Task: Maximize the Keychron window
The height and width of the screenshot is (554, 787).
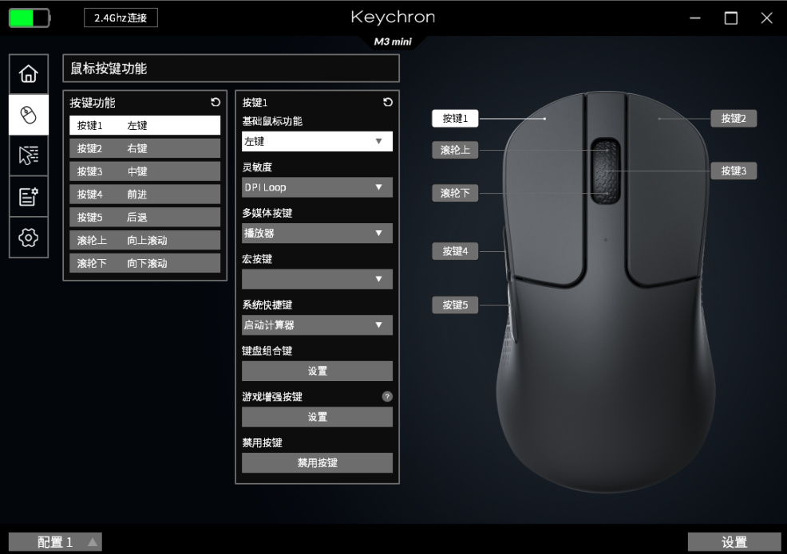Action: 731,18
